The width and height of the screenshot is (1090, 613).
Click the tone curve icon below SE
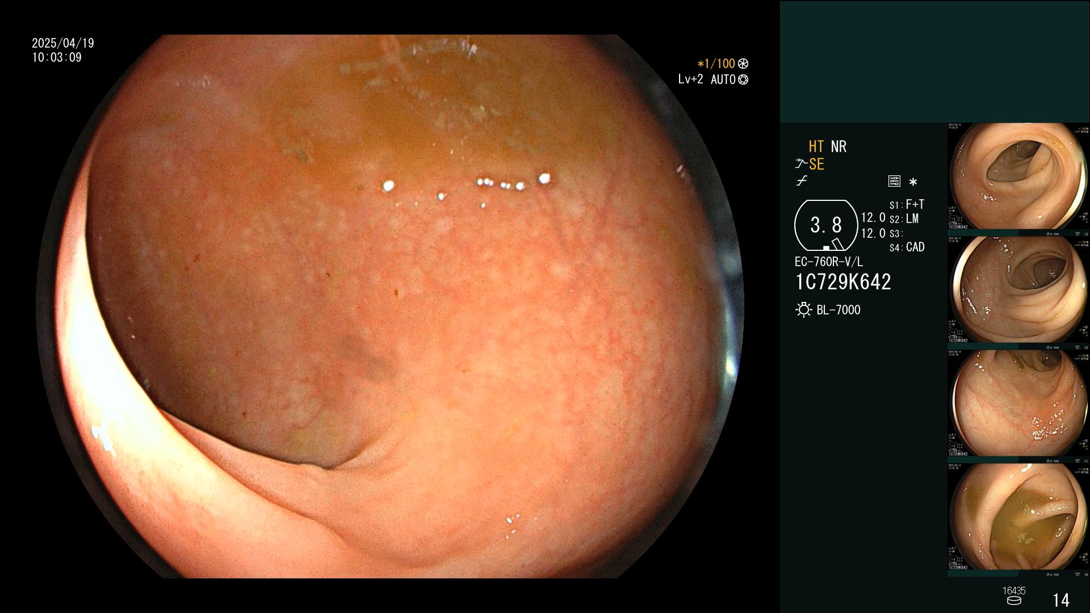(802, 182)
